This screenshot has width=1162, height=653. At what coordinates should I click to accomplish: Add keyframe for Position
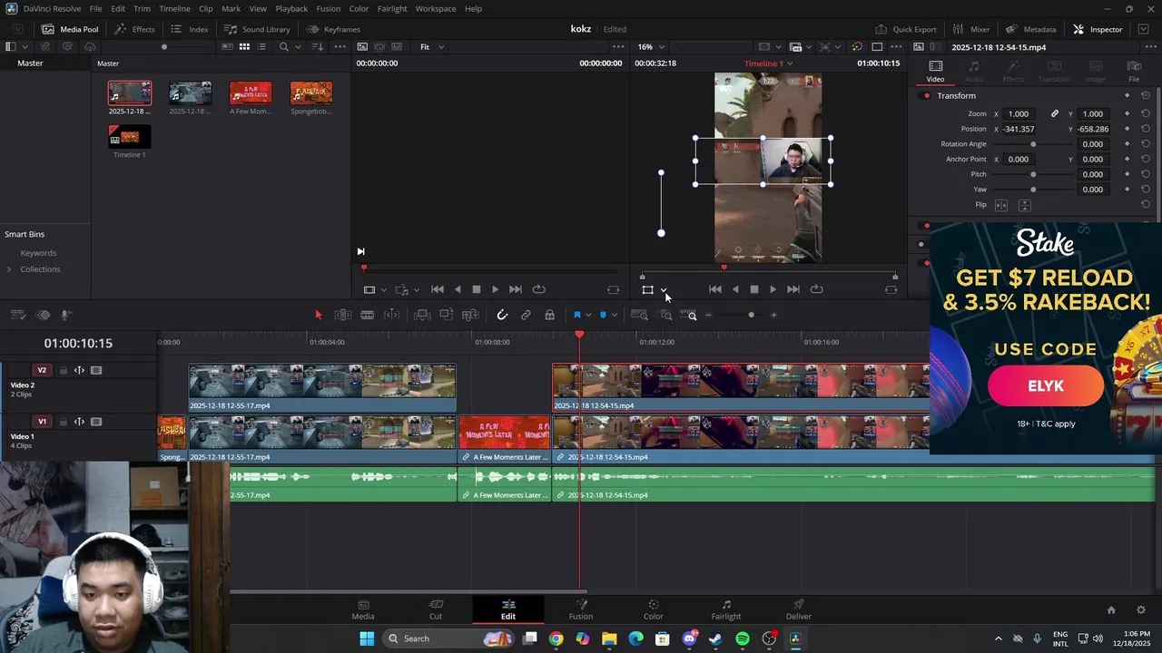click(x=1128, y=129)
